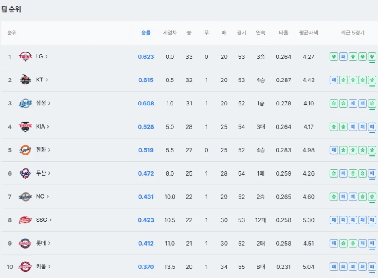Click KIA's first badge in recent five games
Screen dimensions: 378x278
(333, 126)
